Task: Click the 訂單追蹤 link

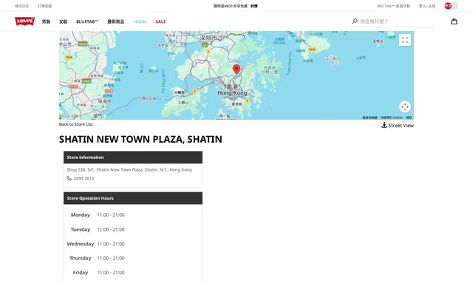Action: pyautogui.click(x=44, y=6)
